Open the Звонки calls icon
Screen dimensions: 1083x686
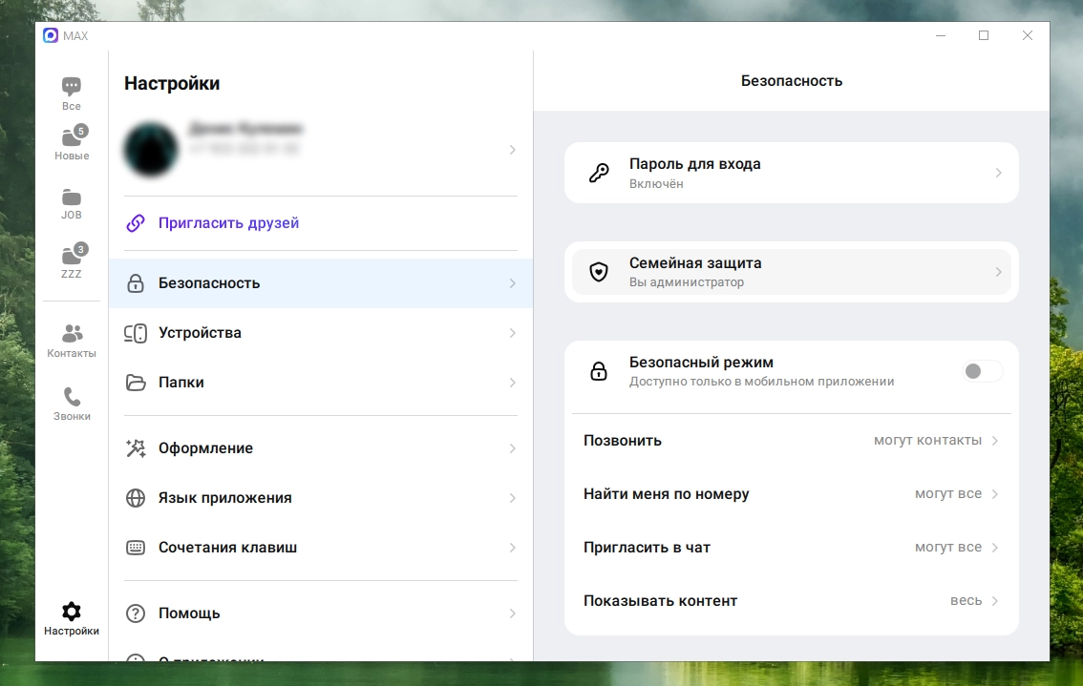pyautogui.click(x=72, y=398)
